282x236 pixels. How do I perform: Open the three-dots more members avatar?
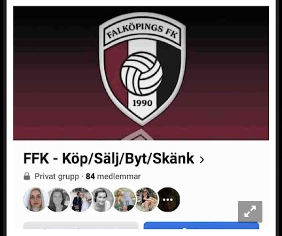pyautogui.click(x=169, y=199)
